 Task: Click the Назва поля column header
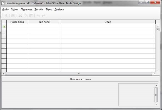pos(17,22)
